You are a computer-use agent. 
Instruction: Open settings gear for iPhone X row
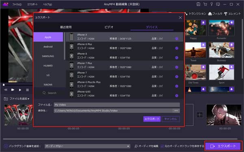click(x=177, y=39)
